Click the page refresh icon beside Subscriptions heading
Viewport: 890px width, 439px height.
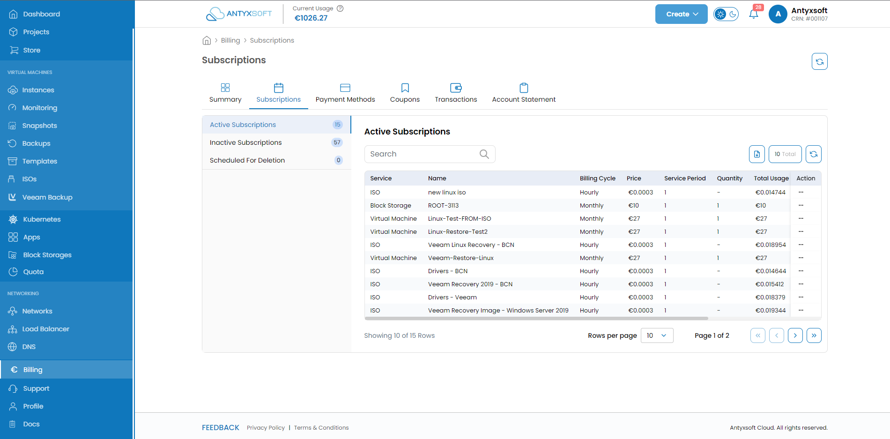click(819, 61)
